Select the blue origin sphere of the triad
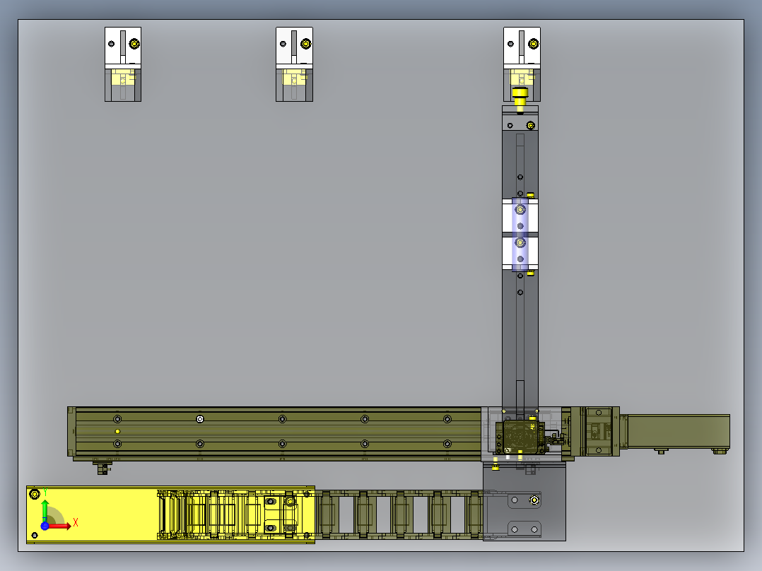762x571 pixels. point(45,526)
